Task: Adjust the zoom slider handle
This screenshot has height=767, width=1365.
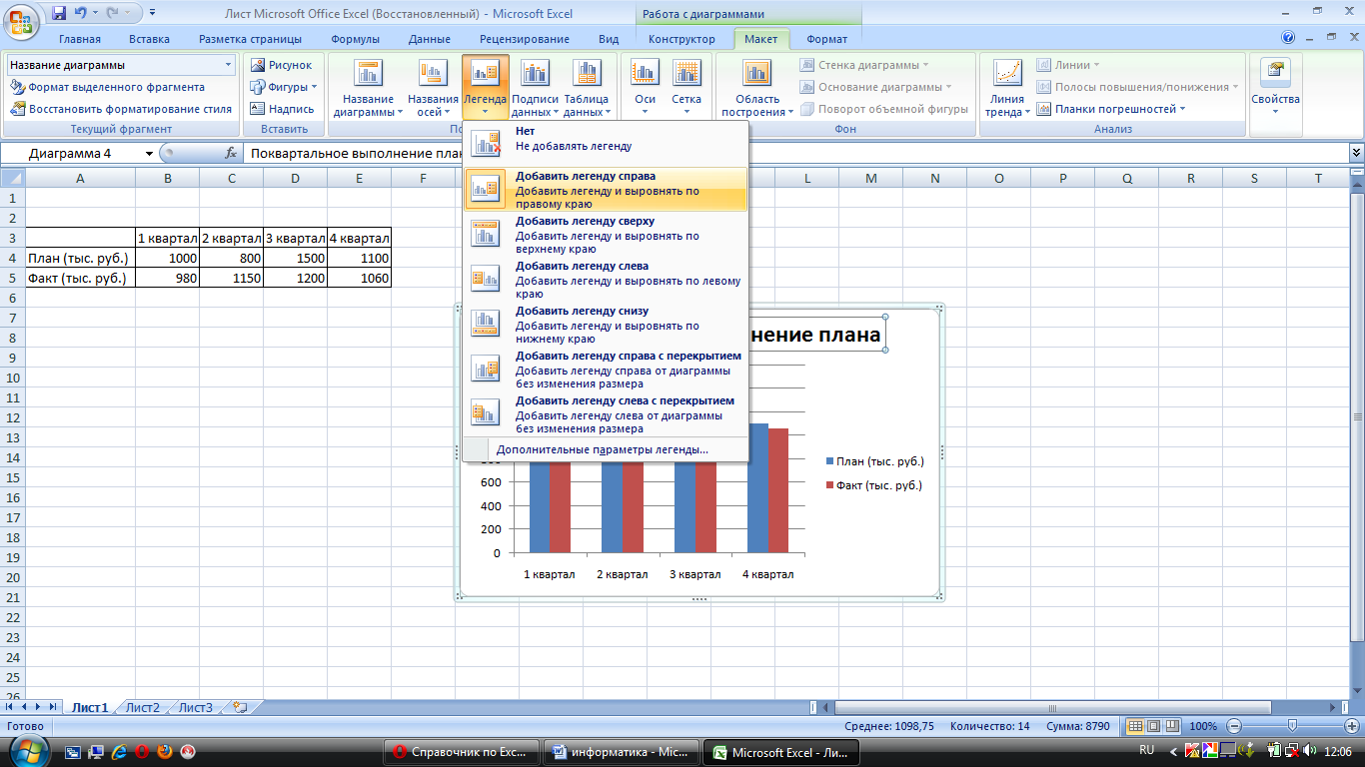Action: [x=1293, y=726]
